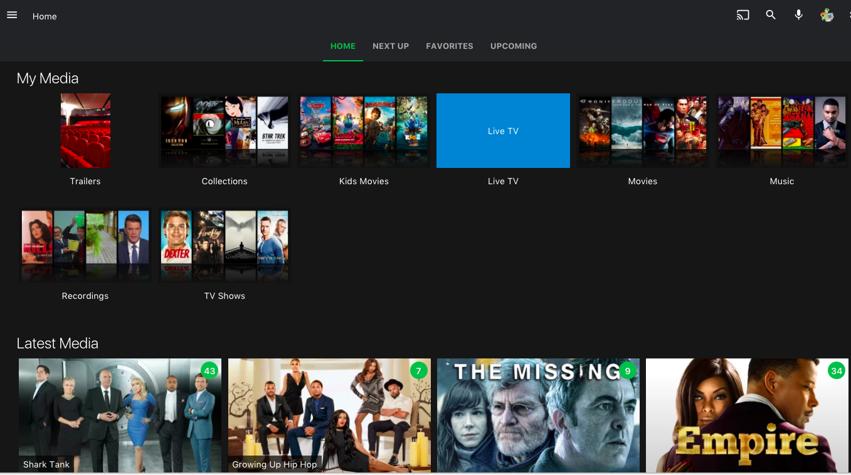Open search with the magnifier icon
851x475 pixels.
[771, 15]
